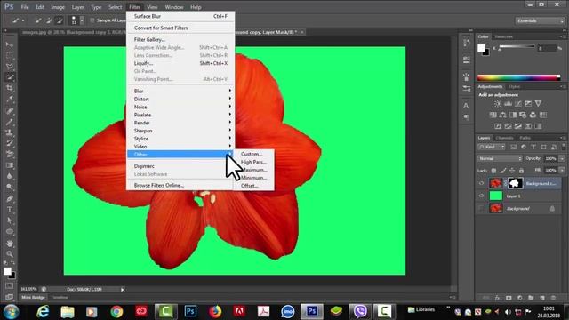Enable Sample All Layers checkbox
569x320 pixels.
(x=92, y=20)
